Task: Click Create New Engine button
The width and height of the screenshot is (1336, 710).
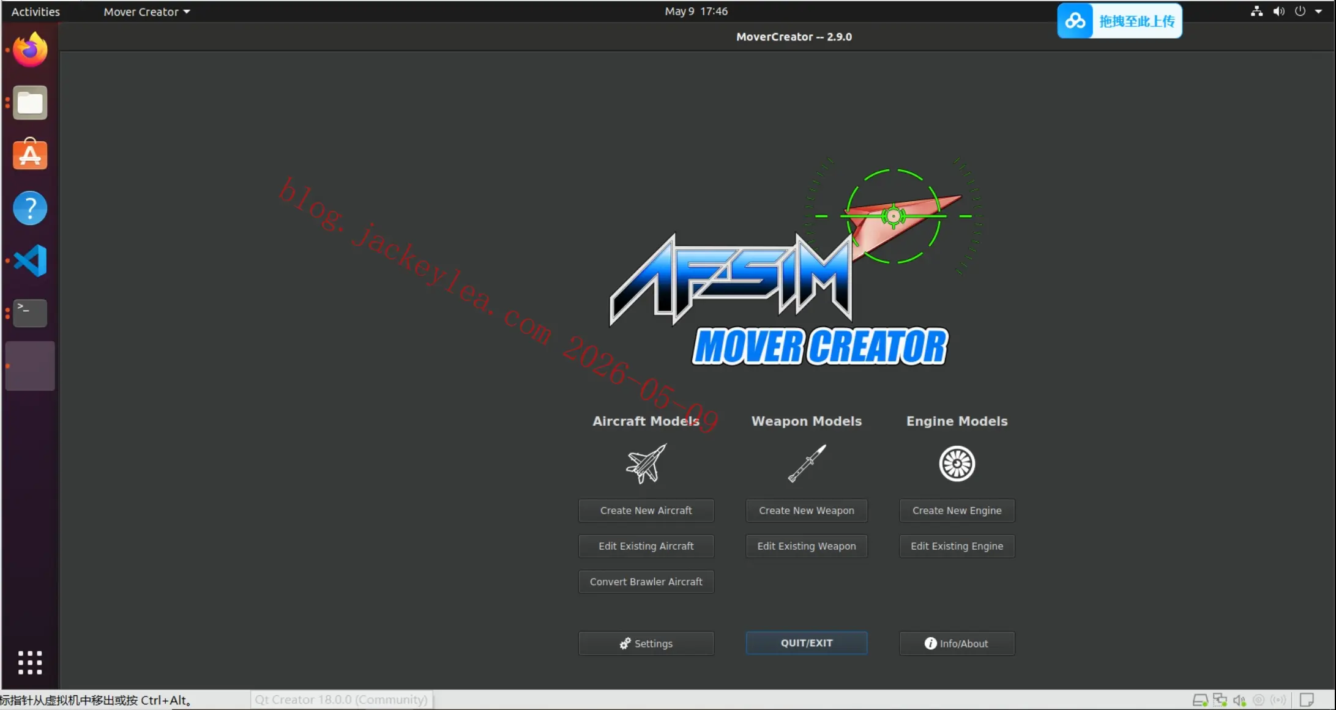Action: (x=957, y=510)
